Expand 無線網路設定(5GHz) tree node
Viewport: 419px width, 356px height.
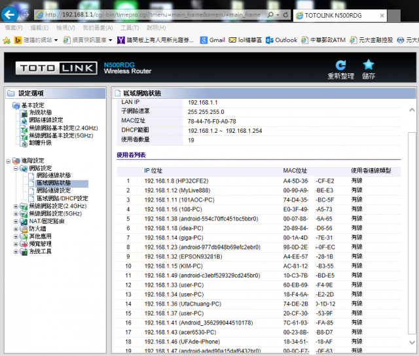[16, 213]
